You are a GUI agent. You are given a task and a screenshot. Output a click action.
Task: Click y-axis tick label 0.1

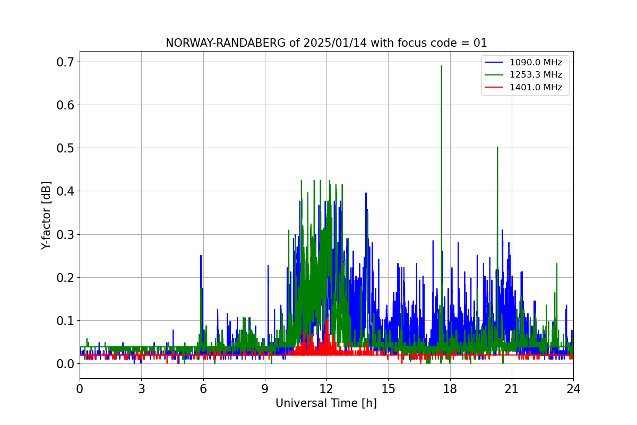[65, 321]
